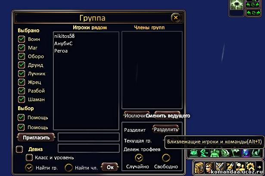Toggle the Друид class checkbox

[x=22, y=65]
